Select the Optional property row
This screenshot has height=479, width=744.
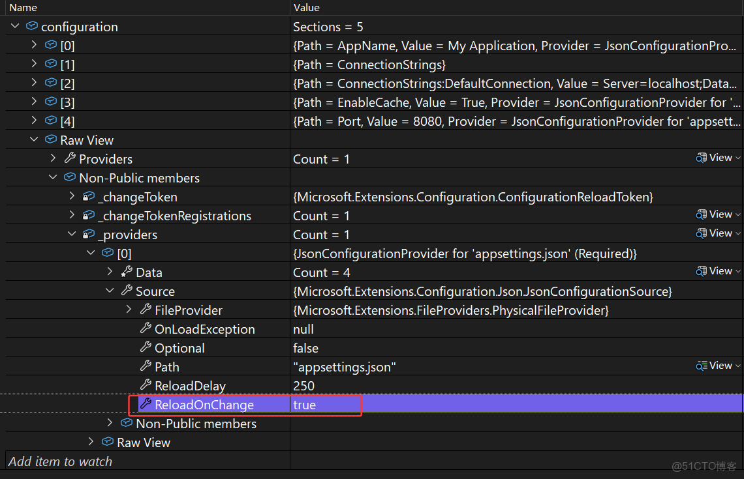click(x=179, y=348)
